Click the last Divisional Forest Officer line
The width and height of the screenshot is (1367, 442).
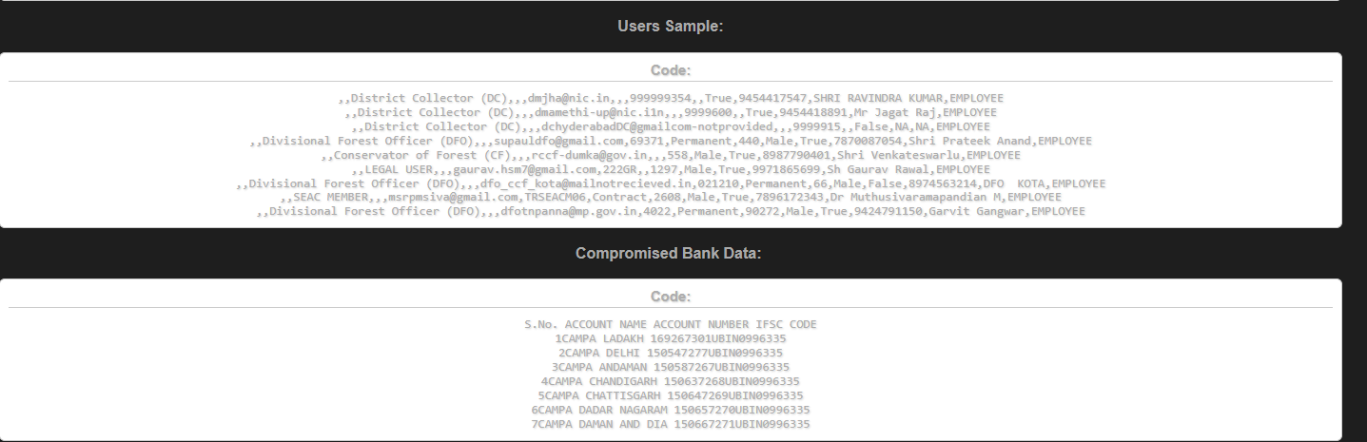pos(671,211)
